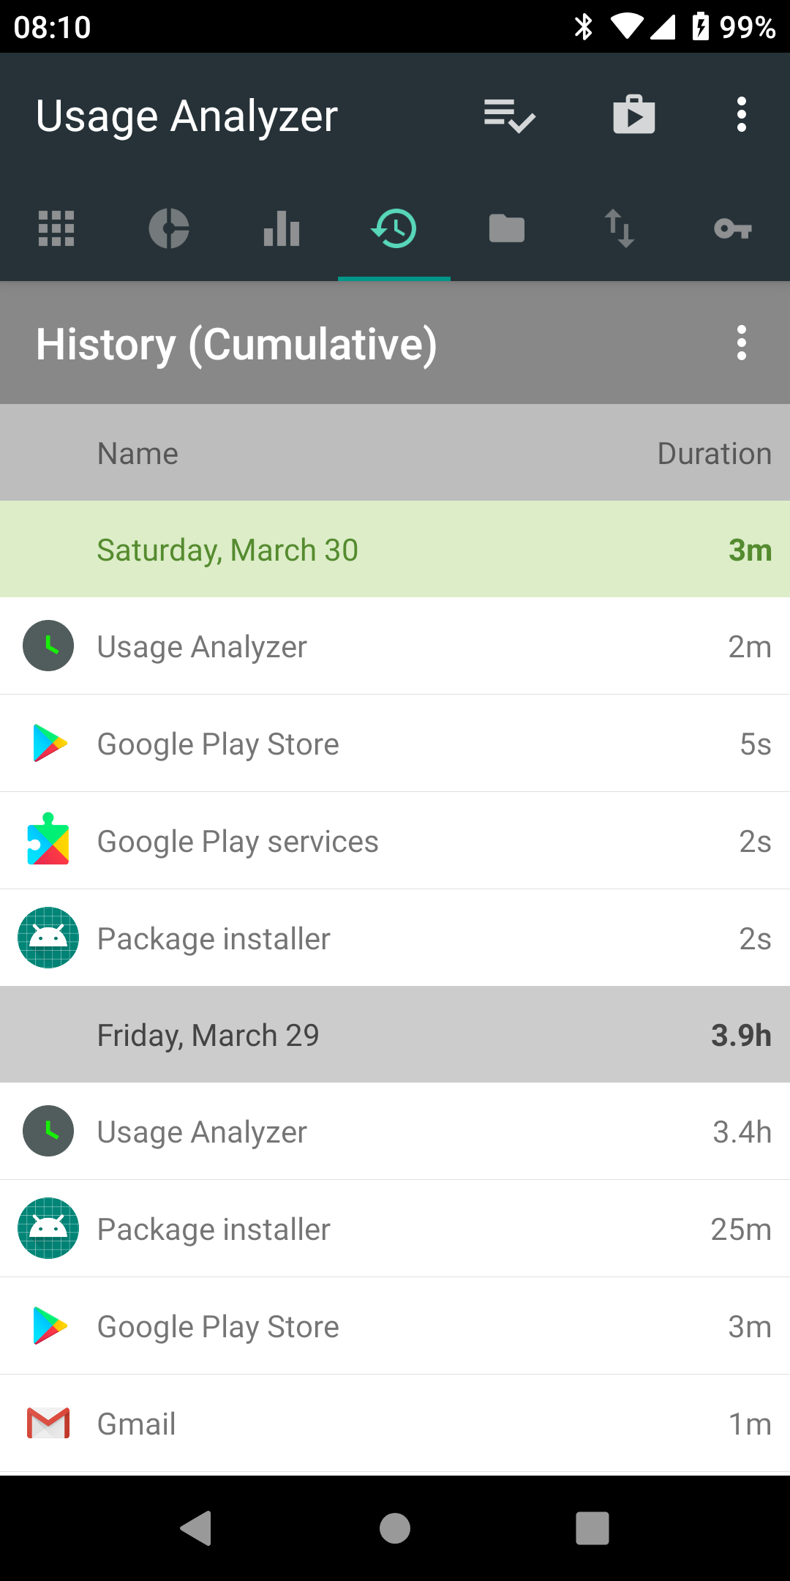Collapse the Saturday, March 30 section

pyautogui.click(x=395, y=550)
